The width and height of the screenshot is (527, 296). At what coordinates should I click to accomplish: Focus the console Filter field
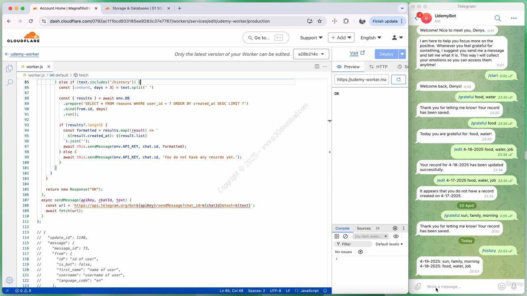click(353, 244)
